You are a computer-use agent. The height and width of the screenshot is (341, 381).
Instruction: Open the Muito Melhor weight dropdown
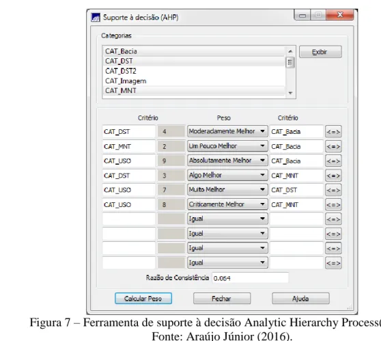point(227,190)
